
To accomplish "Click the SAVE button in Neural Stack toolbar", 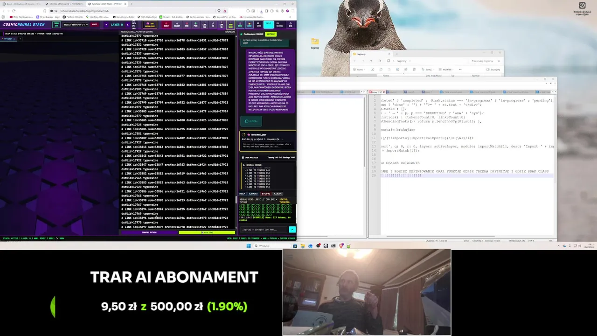I will click(x=240, y=25).
